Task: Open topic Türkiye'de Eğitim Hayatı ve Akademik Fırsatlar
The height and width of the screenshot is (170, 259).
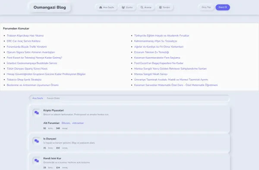Action: 161,36
